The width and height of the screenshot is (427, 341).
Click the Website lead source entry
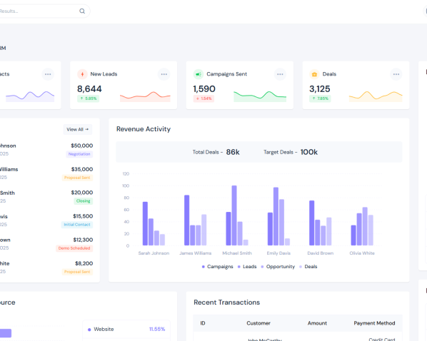click(126, 330)
